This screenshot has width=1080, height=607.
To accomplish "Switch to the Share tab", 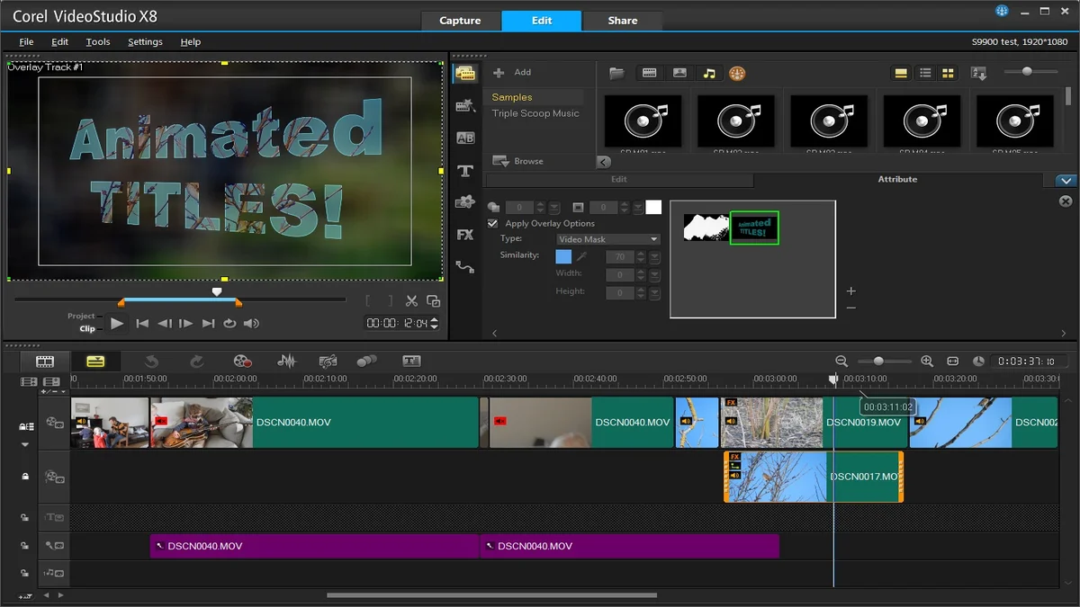I will (623, 20).
